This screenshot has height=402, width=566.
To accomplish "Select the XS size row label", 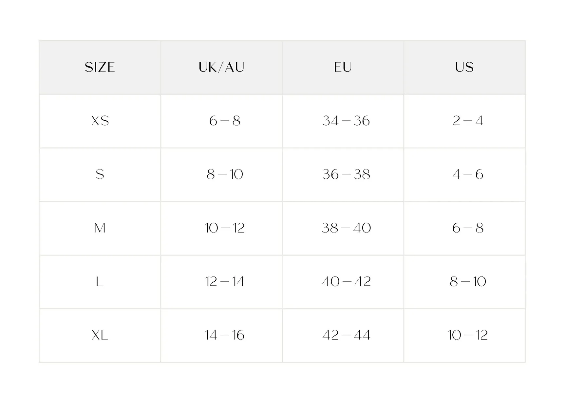I will (100, 121).
